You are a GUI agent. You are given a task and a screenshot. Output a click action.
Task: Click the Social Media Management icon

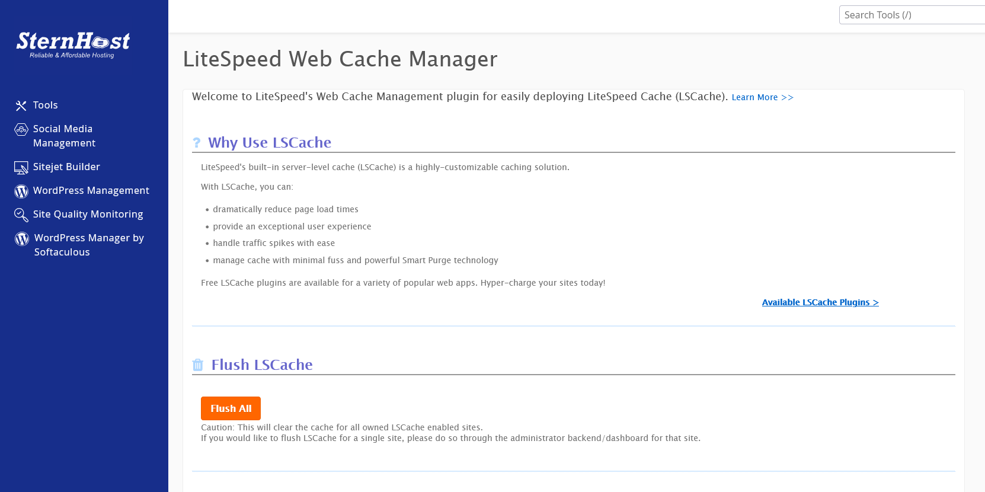(21, 129)
